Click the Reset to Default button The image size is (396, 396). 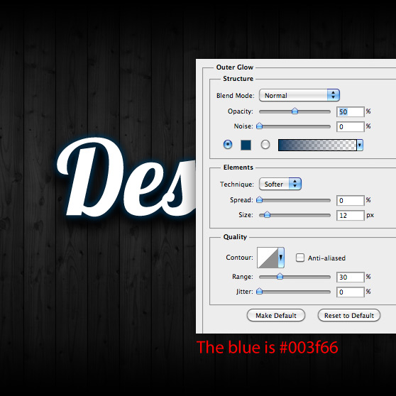(349, 315)
